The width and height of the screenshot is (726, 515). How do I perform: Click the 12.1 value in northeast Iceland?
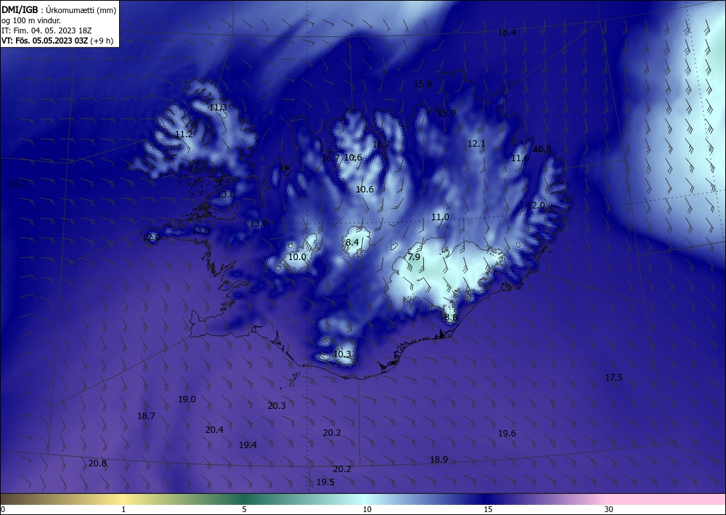476,144
